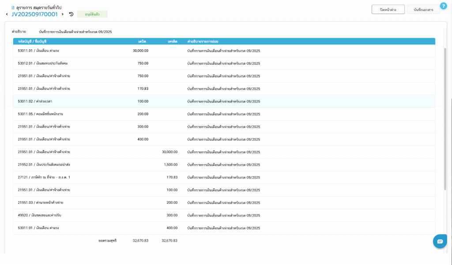Screen dimensions: 452x265
Task: Go to the previous journal voucher arrow
Action: (x=7, y=15)
